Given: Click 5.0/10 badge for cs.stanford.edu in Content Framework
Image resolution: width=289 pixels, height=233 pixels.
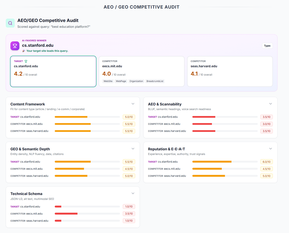Looking at the screenshot, I should pos(129,117).
